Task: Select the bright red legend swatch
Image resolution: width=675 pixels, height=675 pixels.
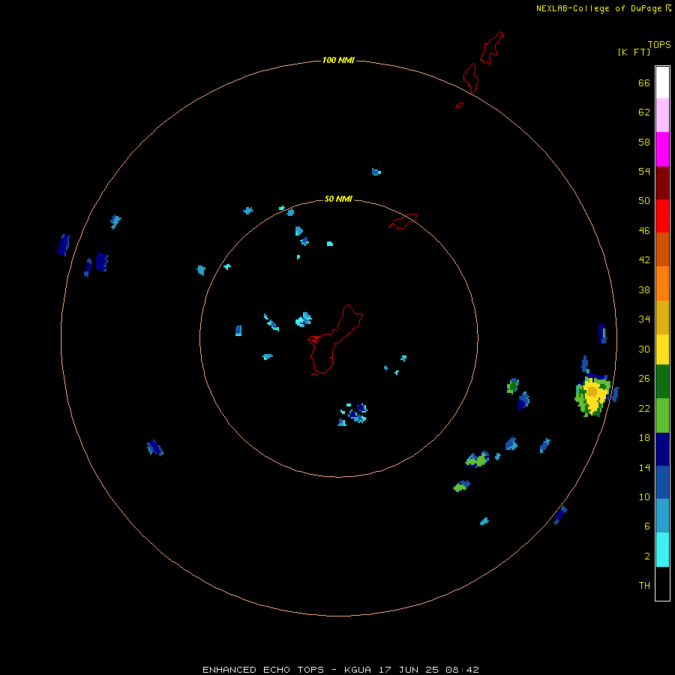Action: [x=662, y=216]
